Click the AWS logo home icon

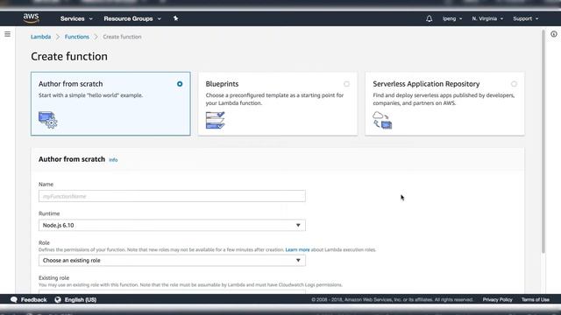pyautogui.click(x=32, y=17)
